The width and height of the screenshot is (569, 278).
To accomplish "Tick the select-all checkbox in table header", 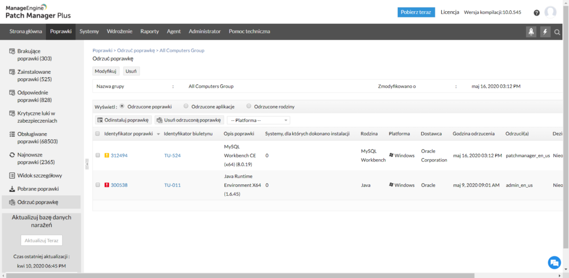I will [98, 134].
